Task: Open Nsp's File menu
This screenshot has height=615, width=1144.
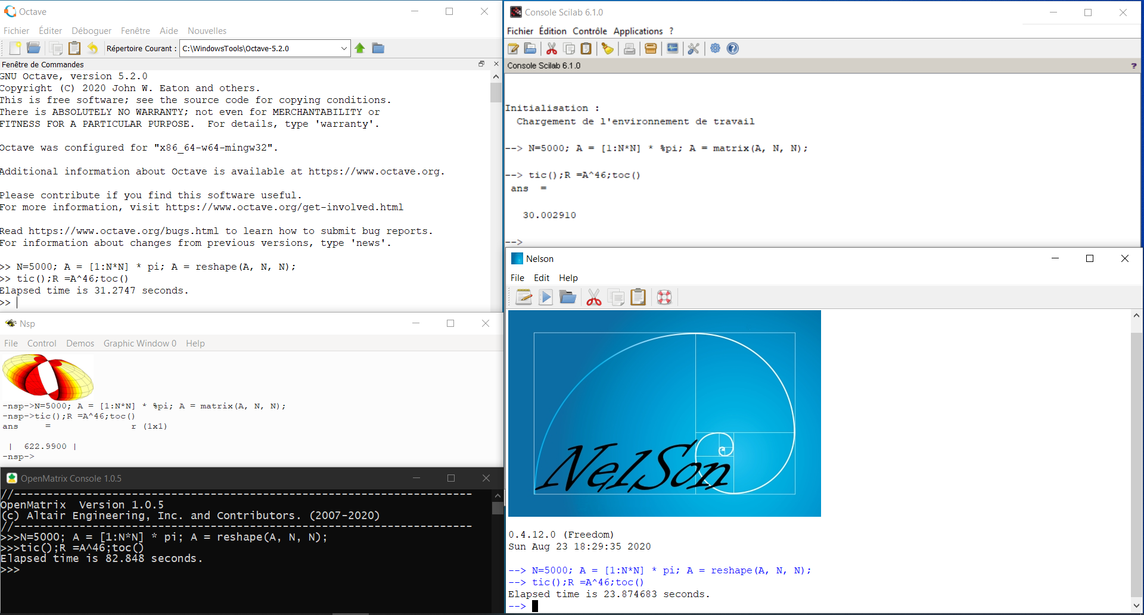Action: (x=11, y=344)
